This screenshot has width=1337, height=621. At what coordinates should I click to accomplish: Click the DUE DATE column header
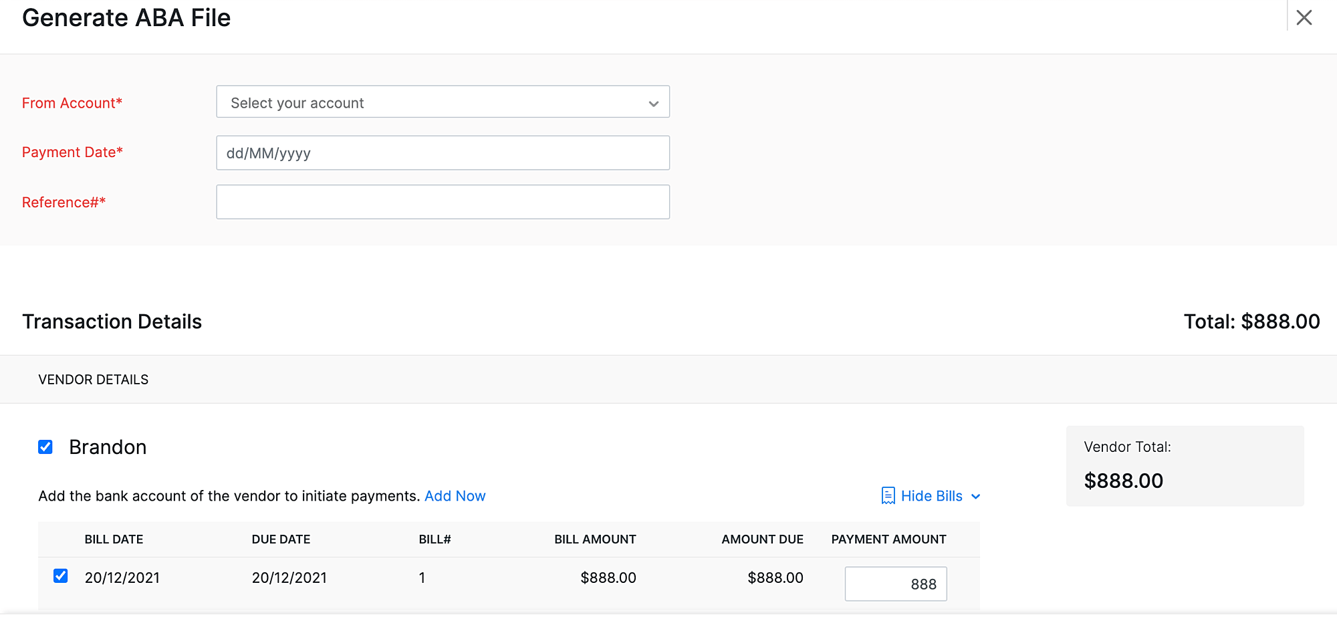pyautogui.click(x=281, y=539)
